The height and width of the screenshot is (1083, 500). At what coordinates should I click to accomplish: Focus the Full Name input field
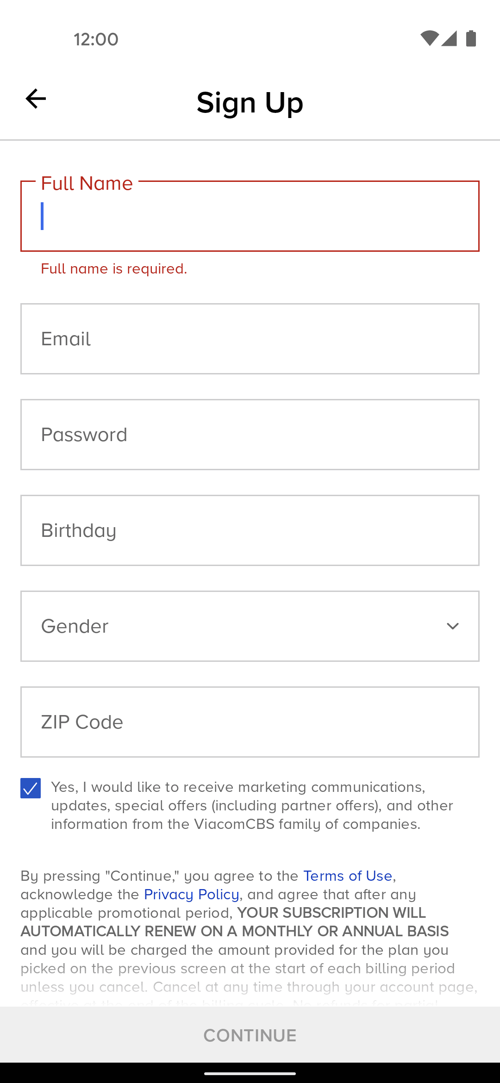click(250, 217)
